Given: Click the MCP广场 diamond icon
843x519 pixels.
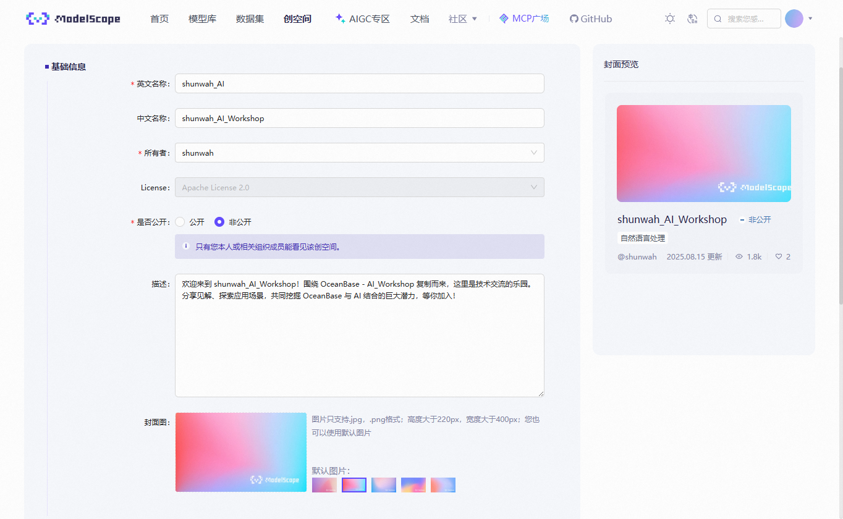Looking at the screenshot, I should tap(504, 19).
